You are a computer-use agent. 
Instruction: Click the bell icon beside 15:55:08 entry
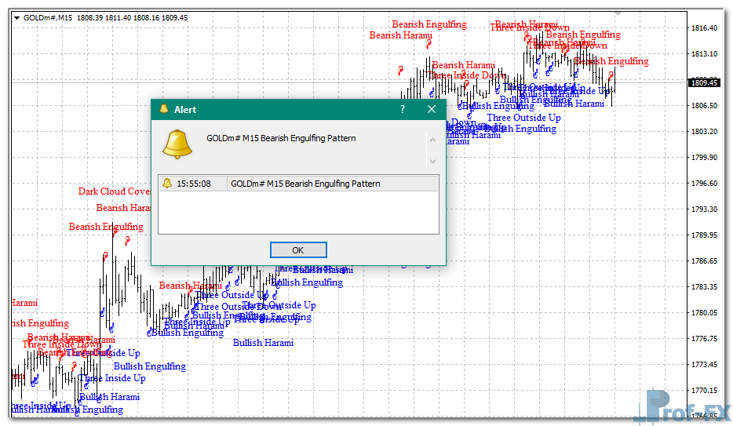tap(166, 184)
